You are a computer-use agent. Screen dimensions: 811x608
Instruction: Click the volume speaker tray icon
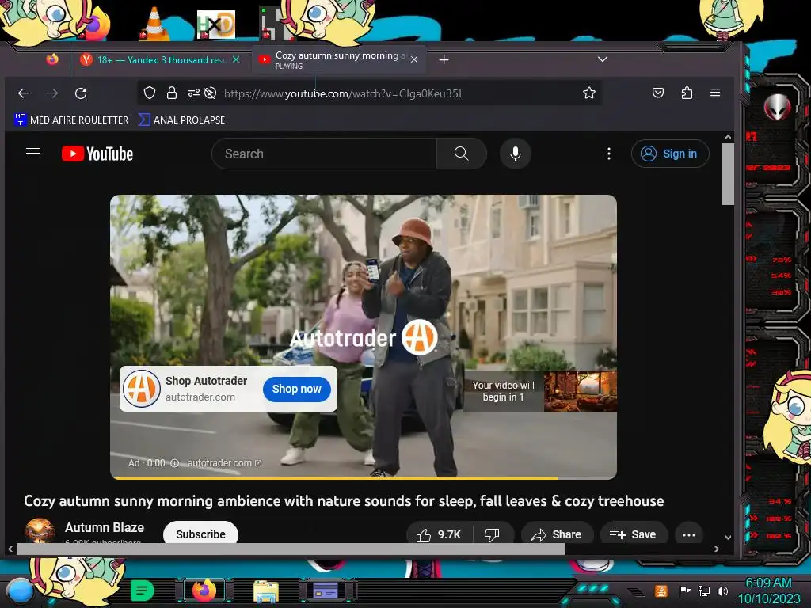click(722, 591)
